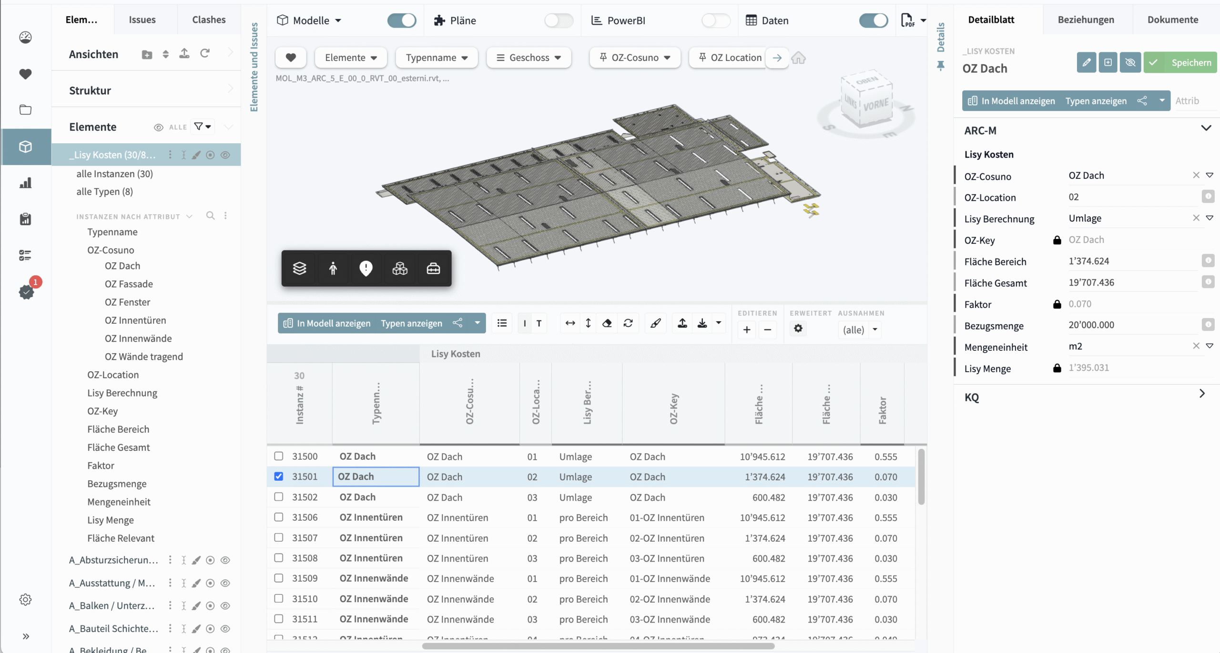1220x653 pixels.
Task: Disable the Daten toggle switch
Action: point(873,20)
